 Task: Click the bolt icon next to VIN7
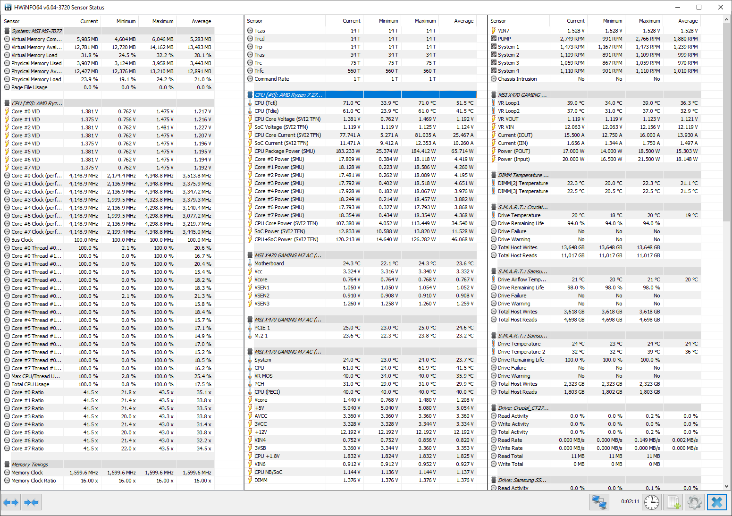tap(494, 31)
